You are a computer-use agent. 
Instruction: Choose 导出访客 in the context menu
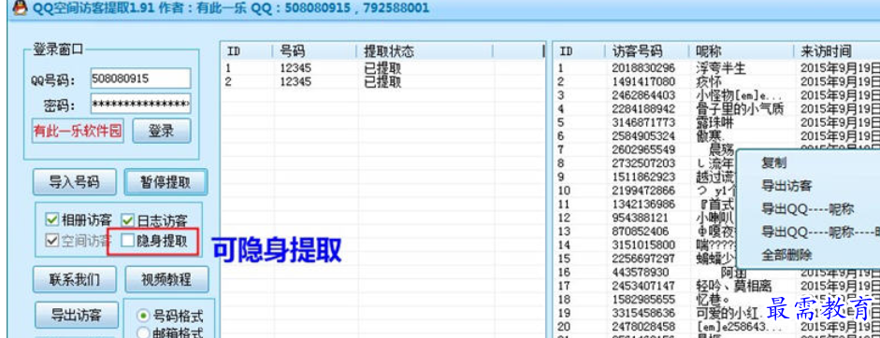point(786,186)
